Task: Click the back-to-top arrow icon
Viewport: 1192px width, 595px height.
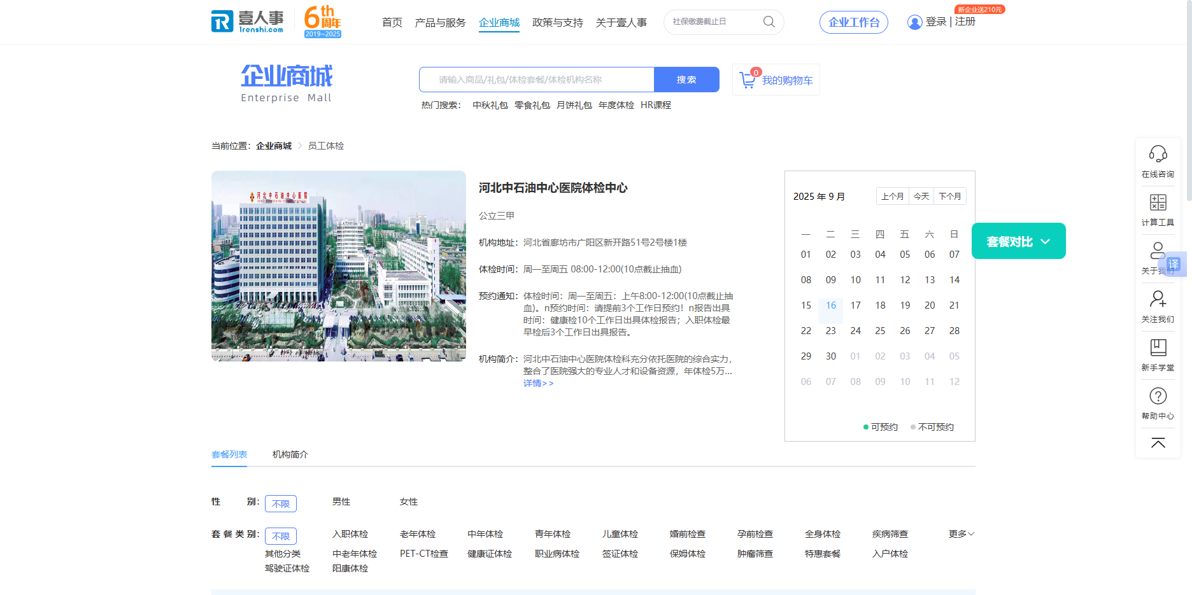Action: [x=1158, y=443]
